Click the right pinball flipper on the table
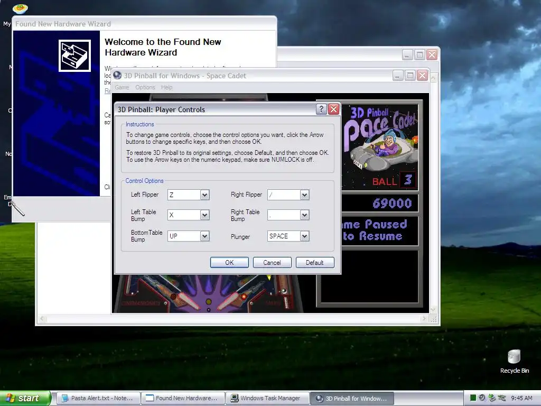The height and width of the screenshot is (406, 541). pyautogui.click(x=231, y=301)
